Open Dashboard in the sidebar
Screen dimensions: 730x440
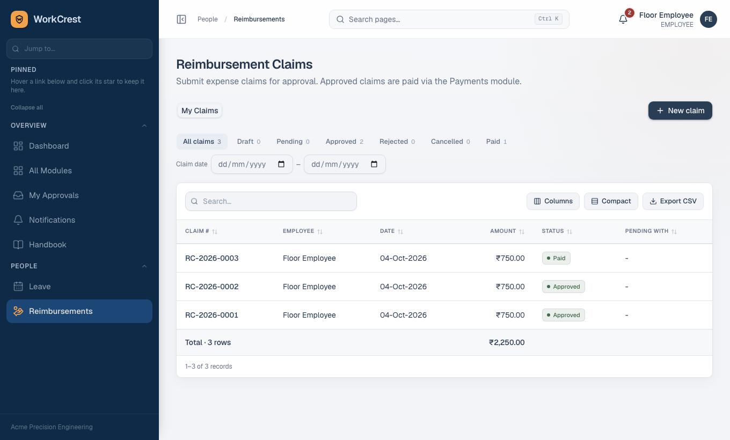point(79,146)
